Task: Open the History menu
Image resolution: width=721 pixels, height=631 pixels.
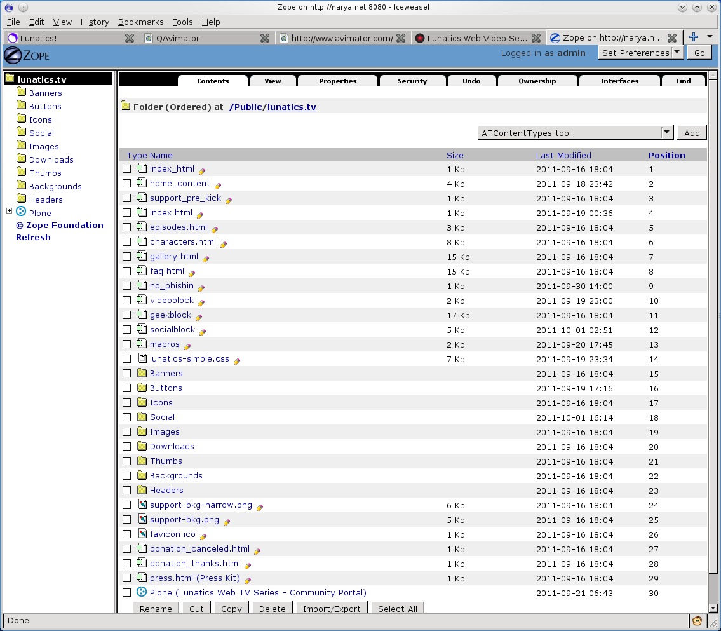Action: 95,22
